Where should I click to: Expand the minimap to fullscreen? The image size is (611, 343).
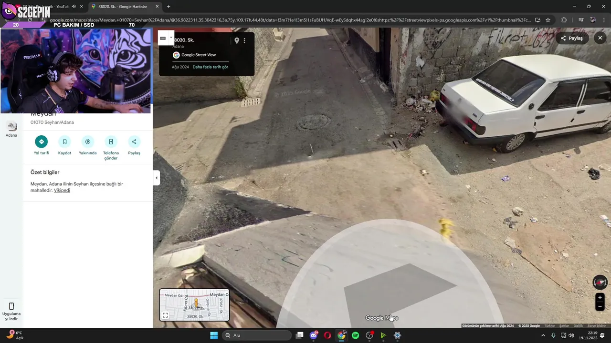(x=165, y=315)
